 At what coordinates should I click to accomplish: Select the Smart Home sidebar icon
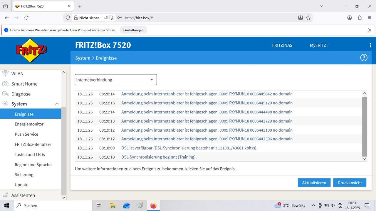coord(5,84)
